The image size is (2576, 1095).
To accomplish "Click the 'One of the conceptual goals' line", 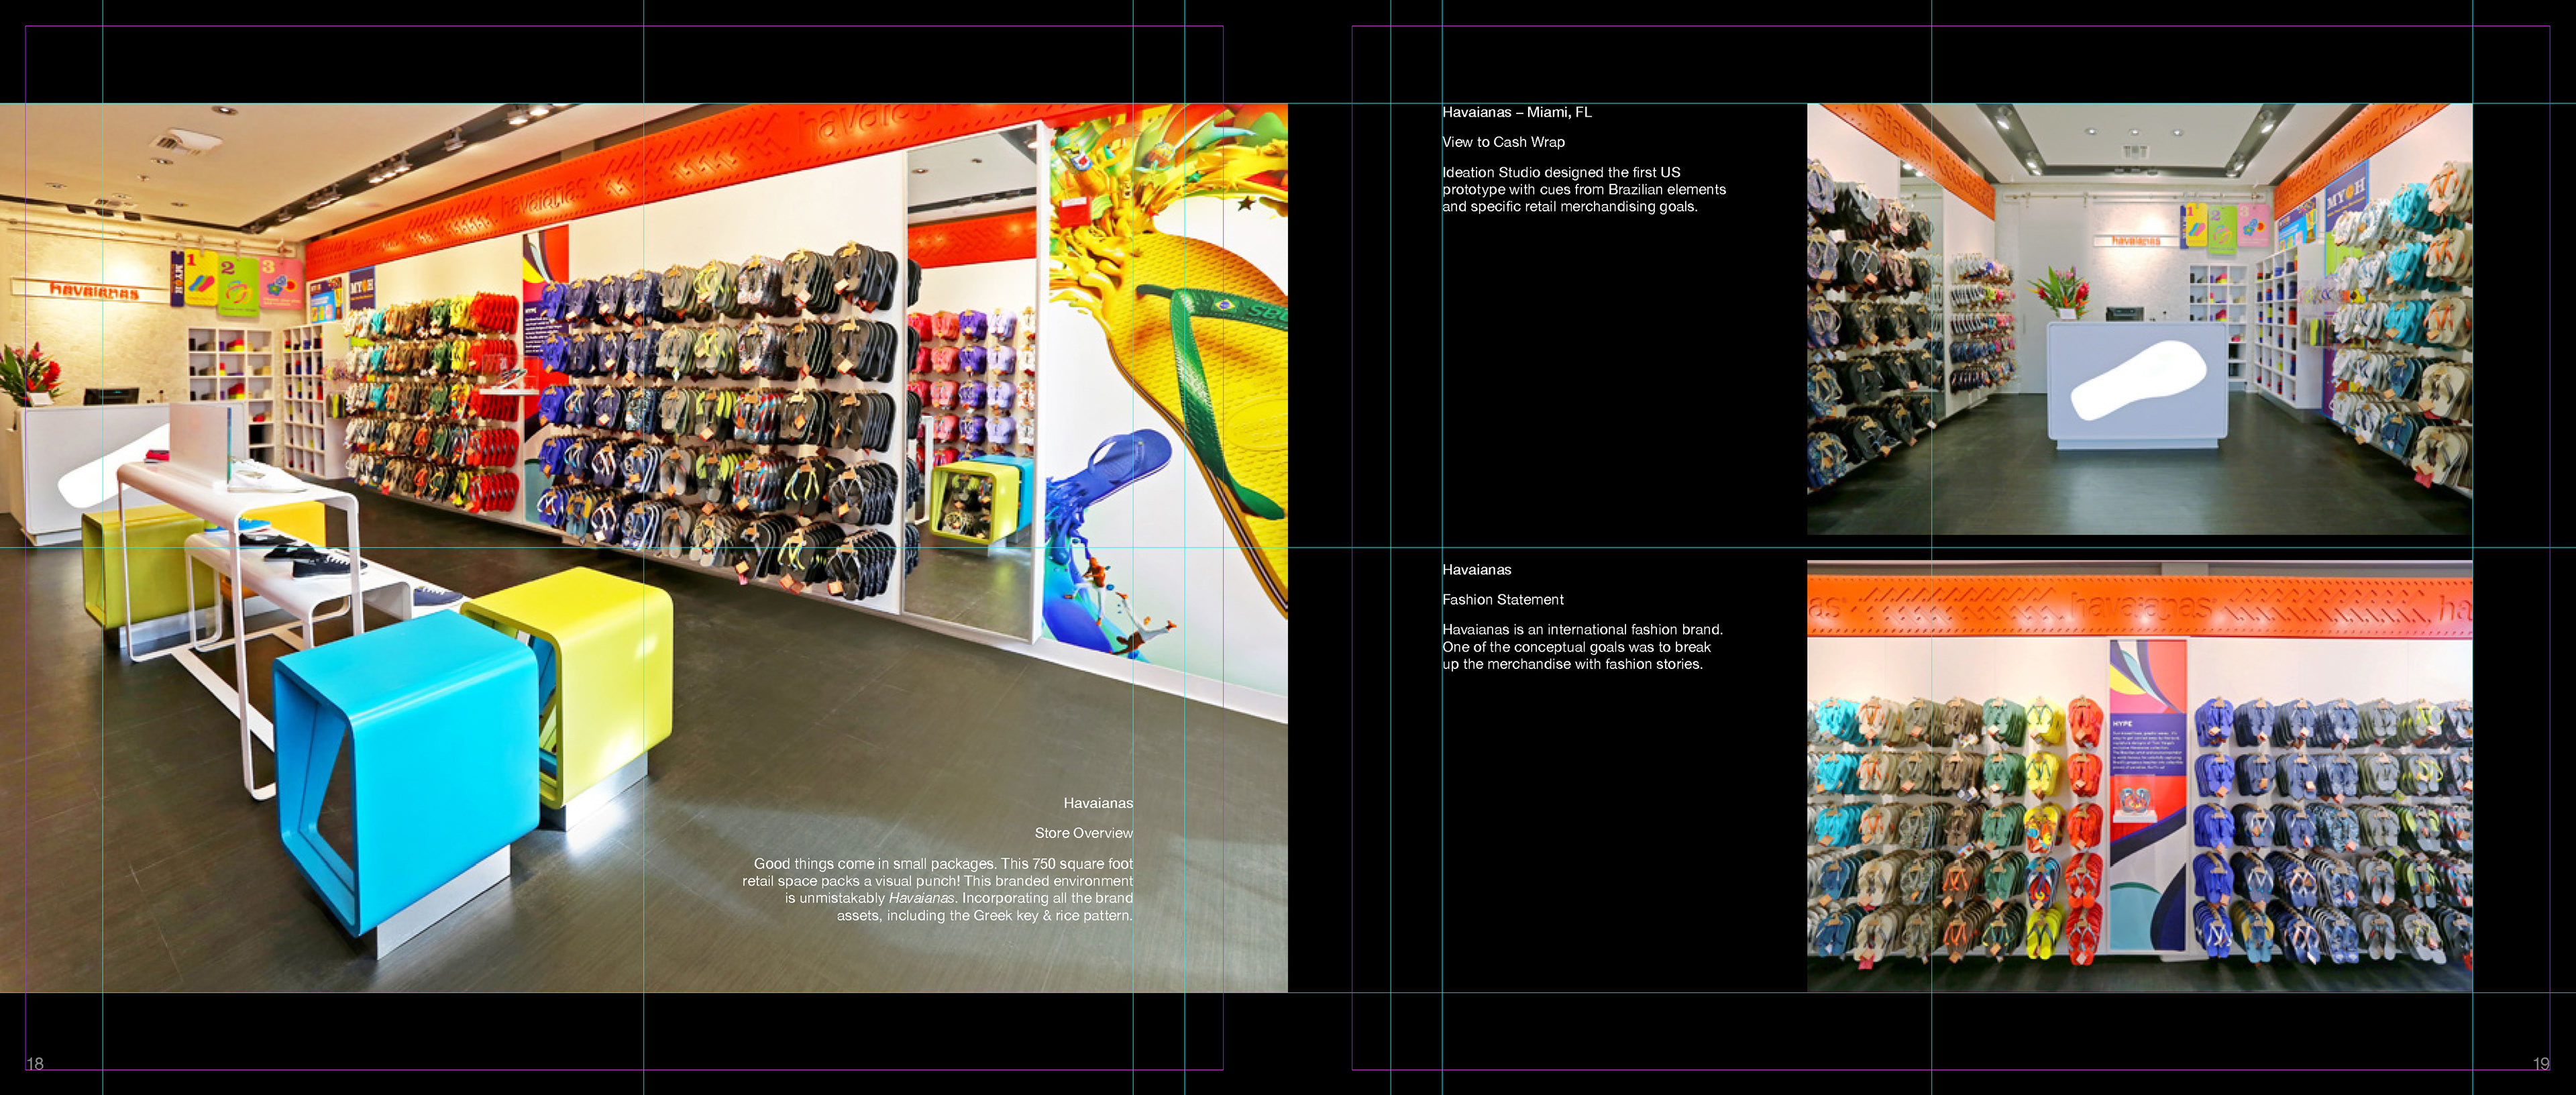I will point(1577,647).
